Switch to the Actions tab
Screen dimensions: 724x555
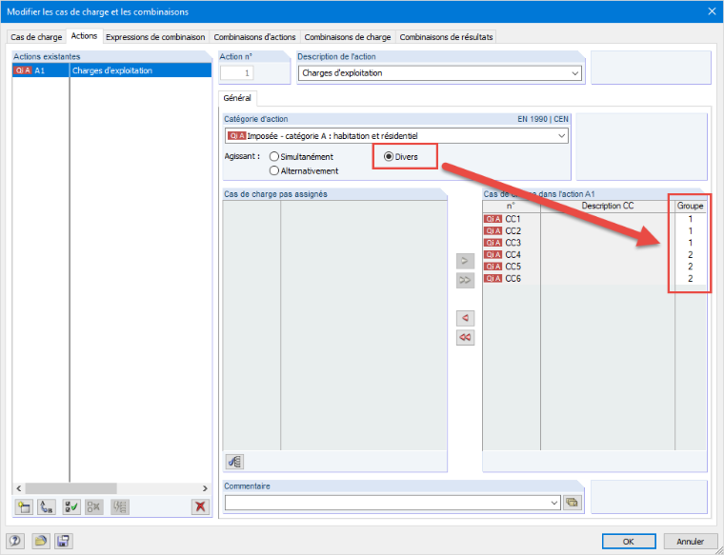pos(84,36)
